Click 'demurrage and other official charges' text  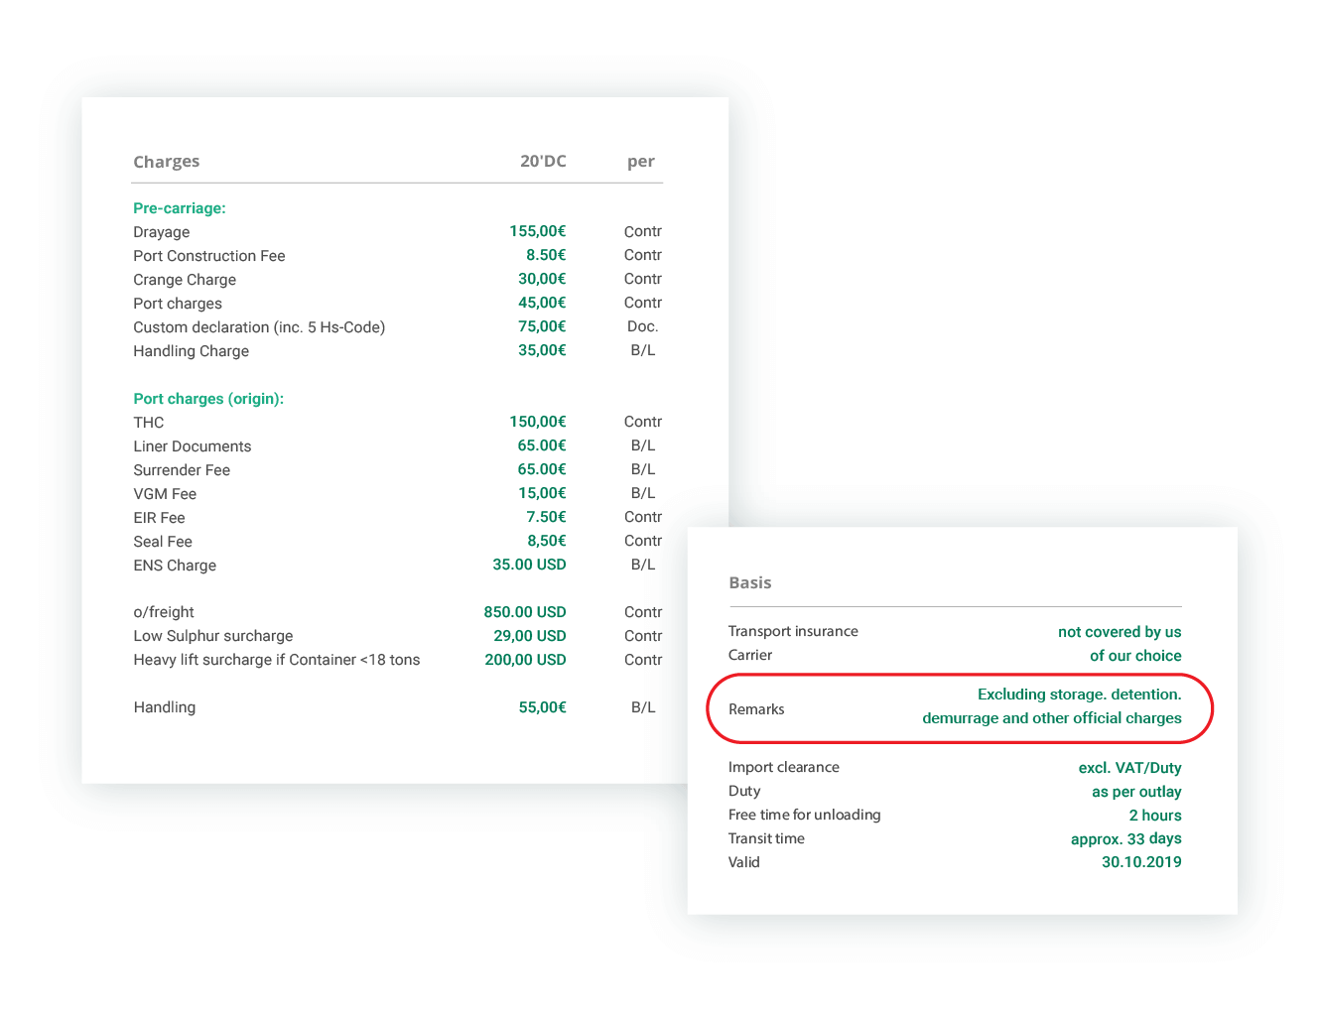point(1052,718)
